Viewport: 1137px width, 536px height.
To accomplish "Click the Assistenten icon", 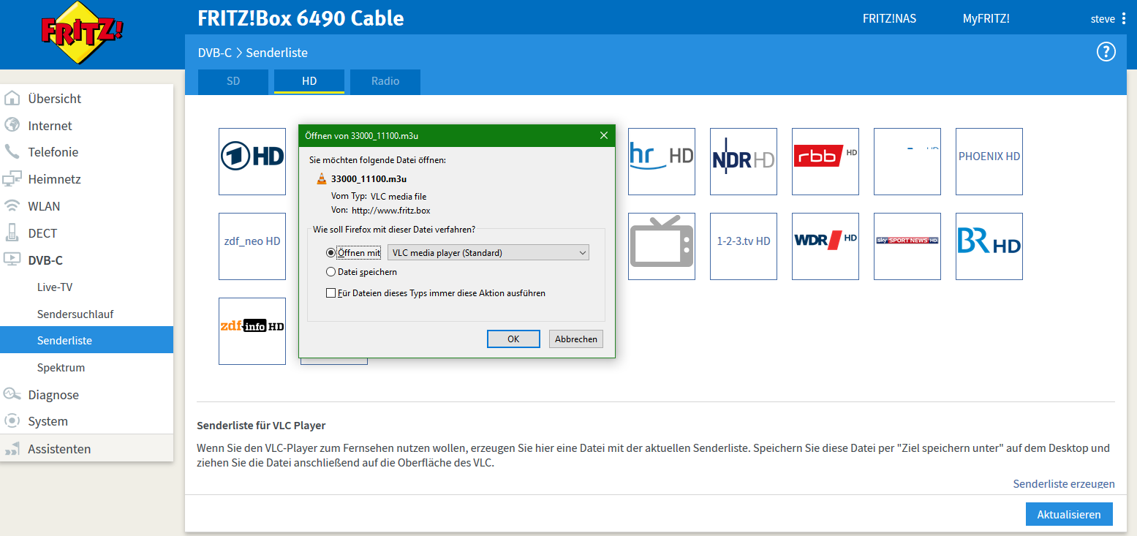I will (x=12, y=448).
